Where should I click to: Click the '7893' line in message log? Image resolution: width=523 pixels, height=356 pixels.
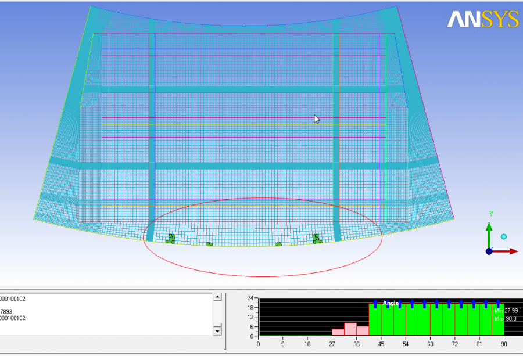[6, 312]
